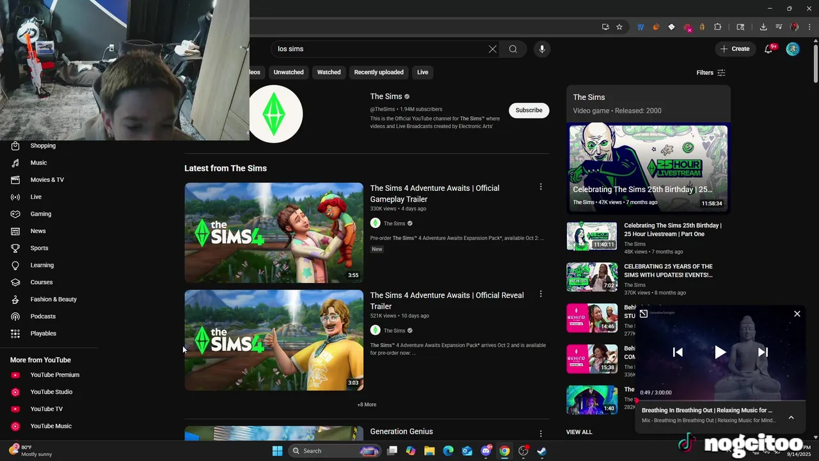Open 25 Hour Livestream large thumbnail
This screenshot has width=819, height=461.
[648, 168]
